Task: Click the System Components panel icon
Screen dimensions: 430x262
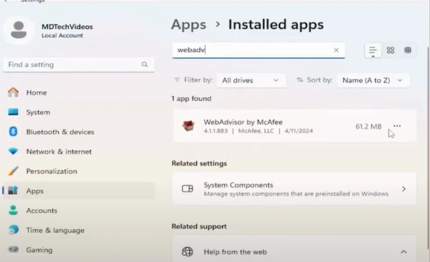Action: coord(188,189)
